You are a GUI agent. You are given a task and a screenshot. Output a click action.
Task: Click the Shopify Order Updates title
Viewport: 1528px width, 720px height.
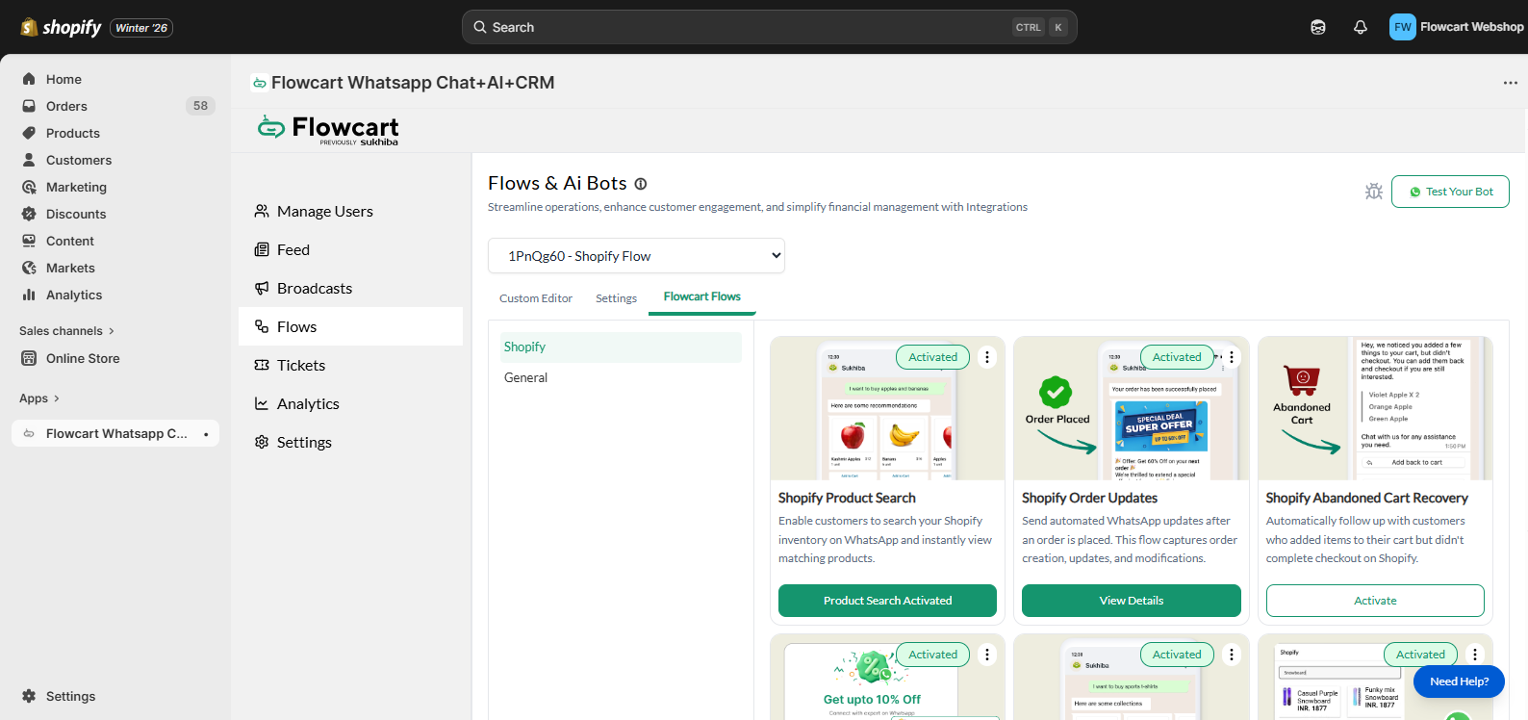1089,498
